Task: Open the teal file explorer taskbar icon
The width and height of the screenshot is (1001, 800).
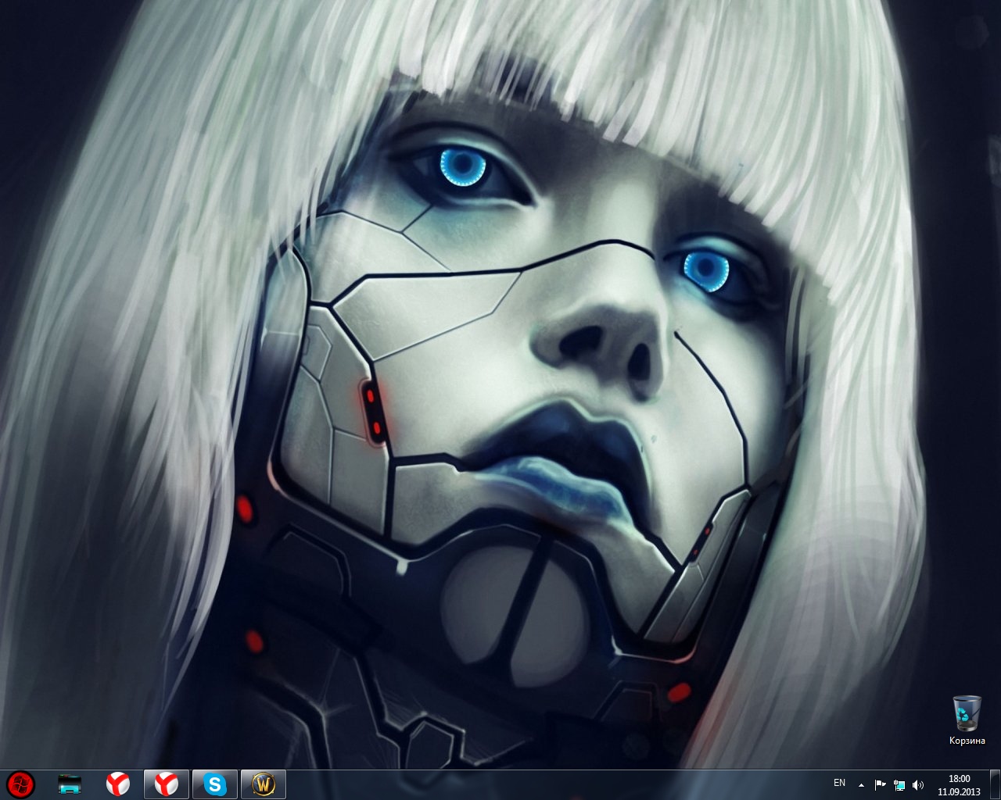Action: pos(70,784)
